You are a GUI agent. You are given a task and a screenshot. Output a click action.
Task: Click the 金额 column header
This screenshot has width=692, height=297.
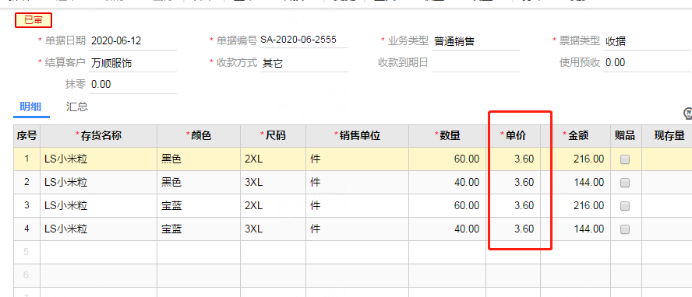tap(575, 136)
